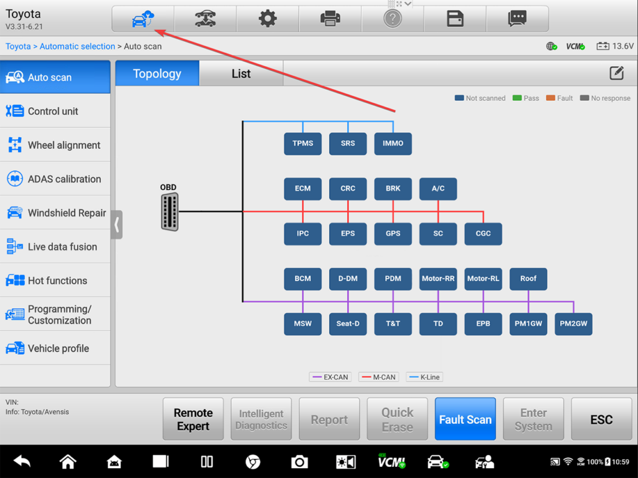Select the IPC module node
The width and height of the screenshot is (638, 478).
coord(303,234)
